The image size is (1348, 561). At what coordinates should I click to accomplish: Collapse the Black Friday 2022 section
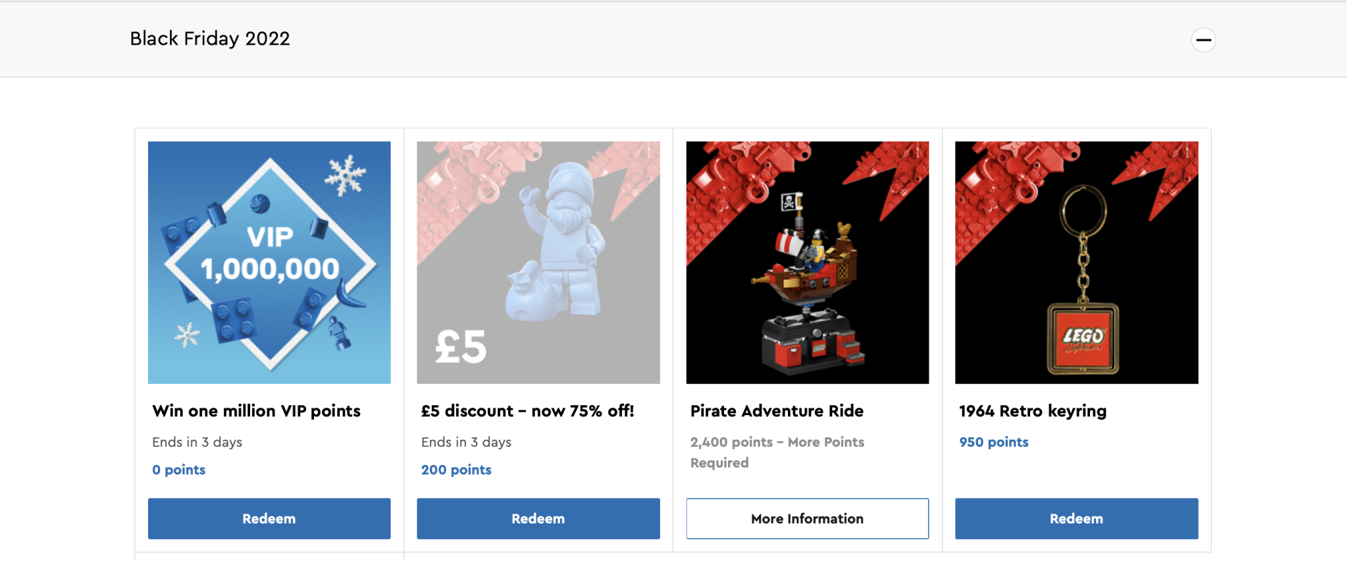(x=1203, y=39)
